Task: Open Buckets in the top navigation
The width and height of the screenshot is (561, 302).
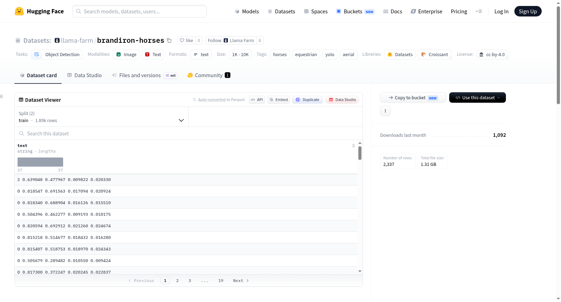Action: (x=355, y=11)
